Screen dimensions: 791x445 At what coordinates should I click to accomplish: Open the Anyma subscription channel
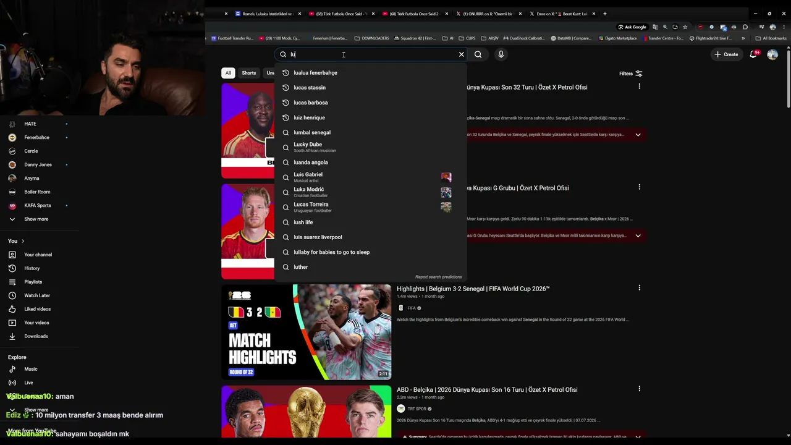coord(32,178)
